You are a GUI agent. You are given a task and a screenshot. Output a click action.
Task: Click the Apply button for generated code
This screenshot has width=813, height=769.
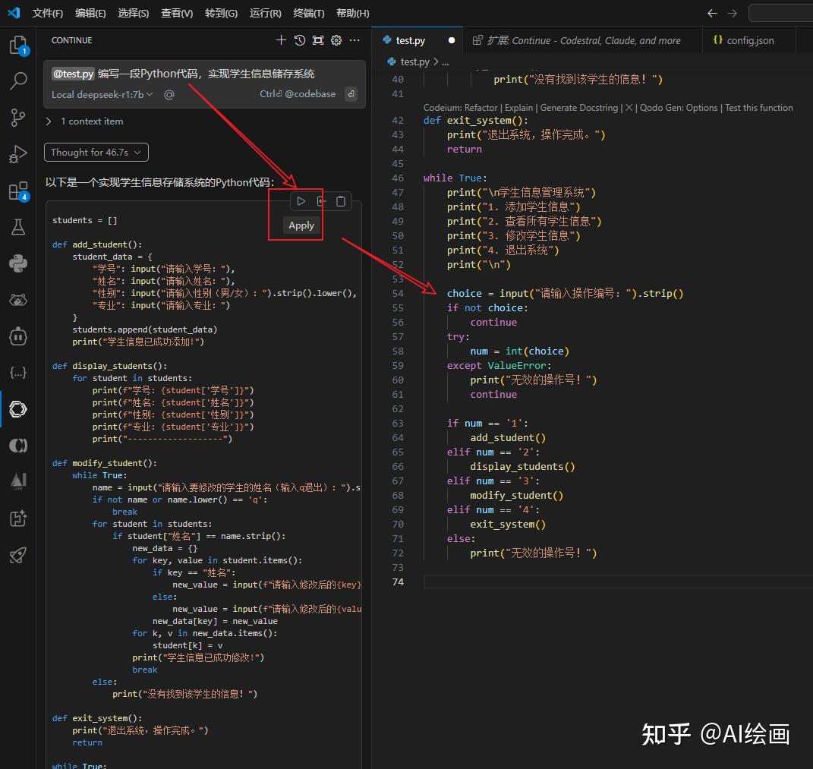tap(301, 225)
